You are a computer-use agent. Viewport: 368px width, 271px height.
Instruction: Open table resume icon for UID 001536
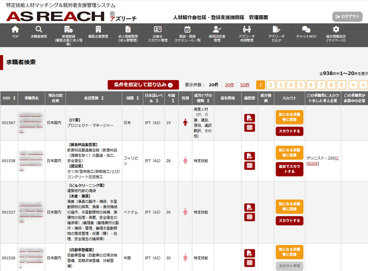(249, 263)
